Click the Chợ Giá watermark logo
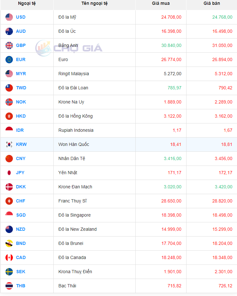The image size is (237, 296). 69,48
